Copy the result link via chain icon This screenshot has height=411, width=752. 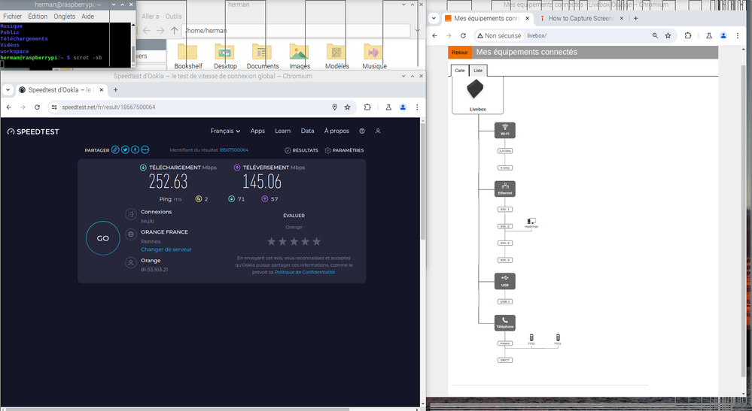pos(115,150)
